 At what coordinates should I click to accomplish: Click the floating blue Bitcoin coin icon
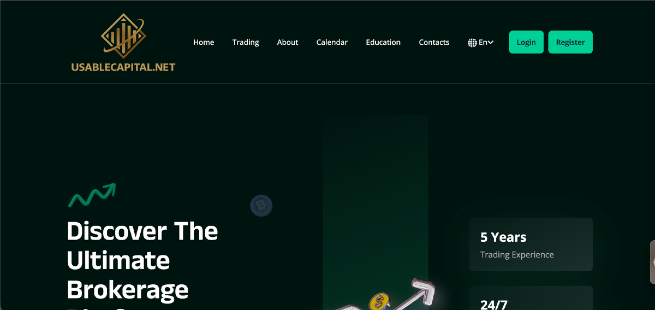[261, 206]
